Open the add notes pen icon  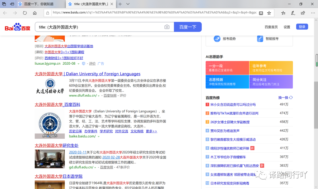[293, 13]
